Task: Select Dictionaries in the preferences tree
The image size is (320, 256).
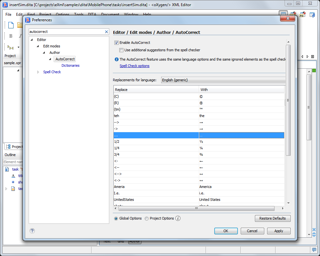Action: coord(70,65)
